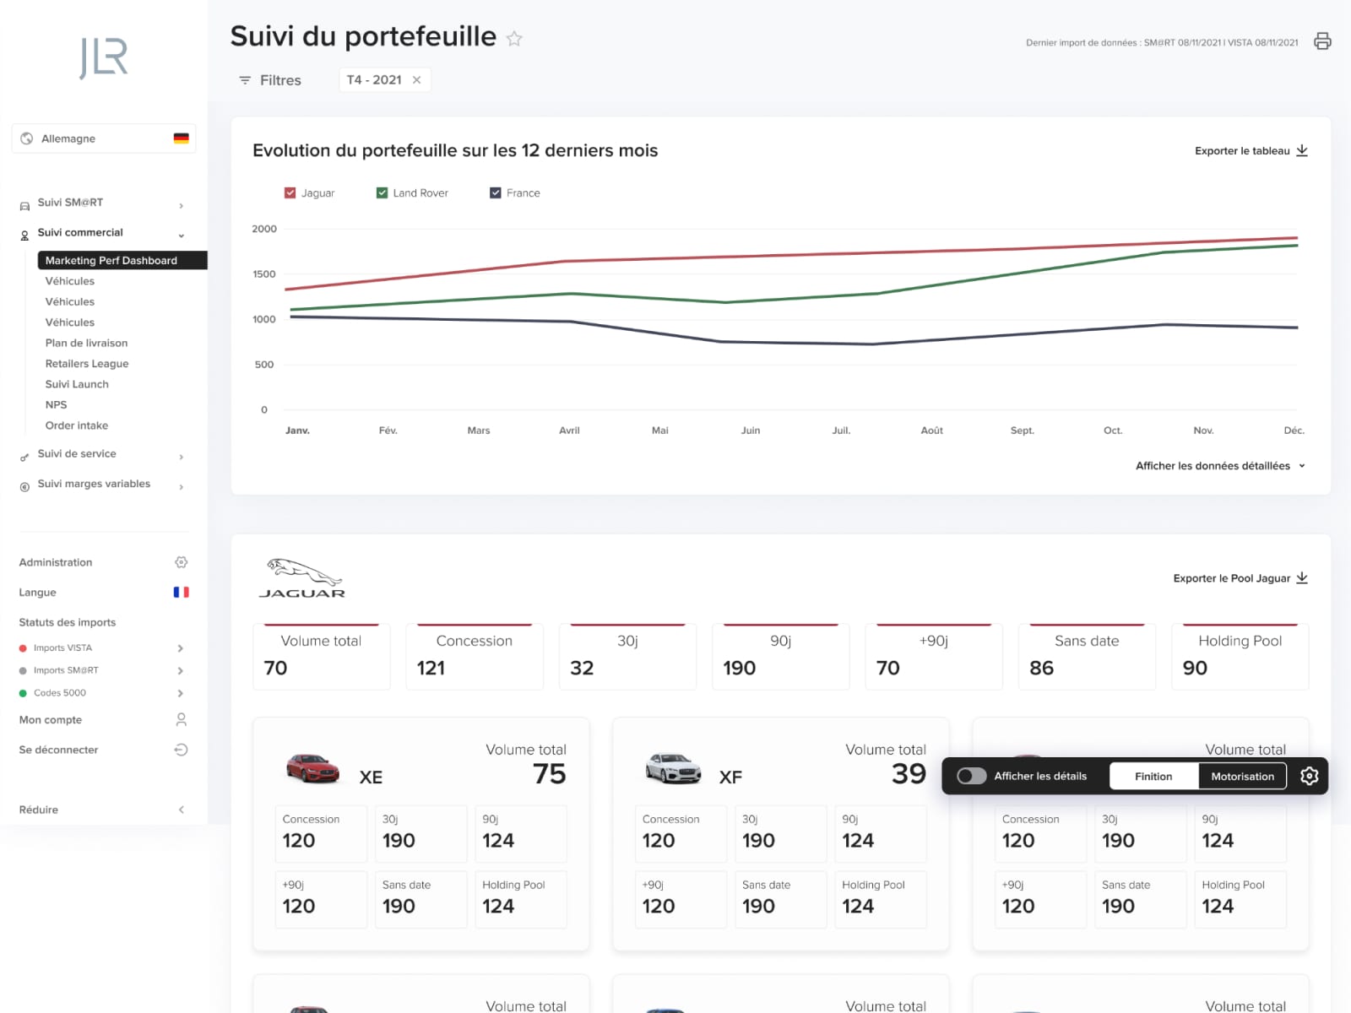Click the white XF car thumbnail
1351x1013 pixels.
pyautogui.click(x=673, y=768)
